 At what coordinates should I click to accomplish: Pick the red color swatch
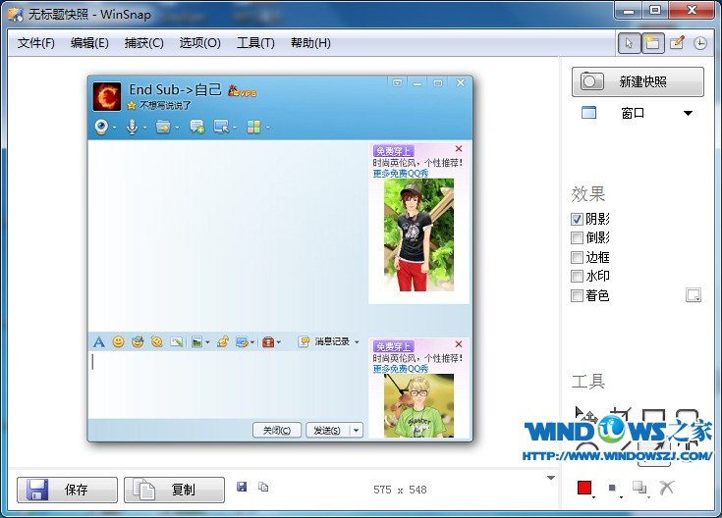(x=585, y=488)
